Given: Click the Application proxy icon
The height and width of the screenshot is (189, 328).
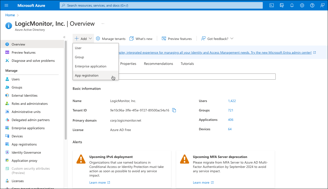Looking at the screenshot, I should [7, 161].
